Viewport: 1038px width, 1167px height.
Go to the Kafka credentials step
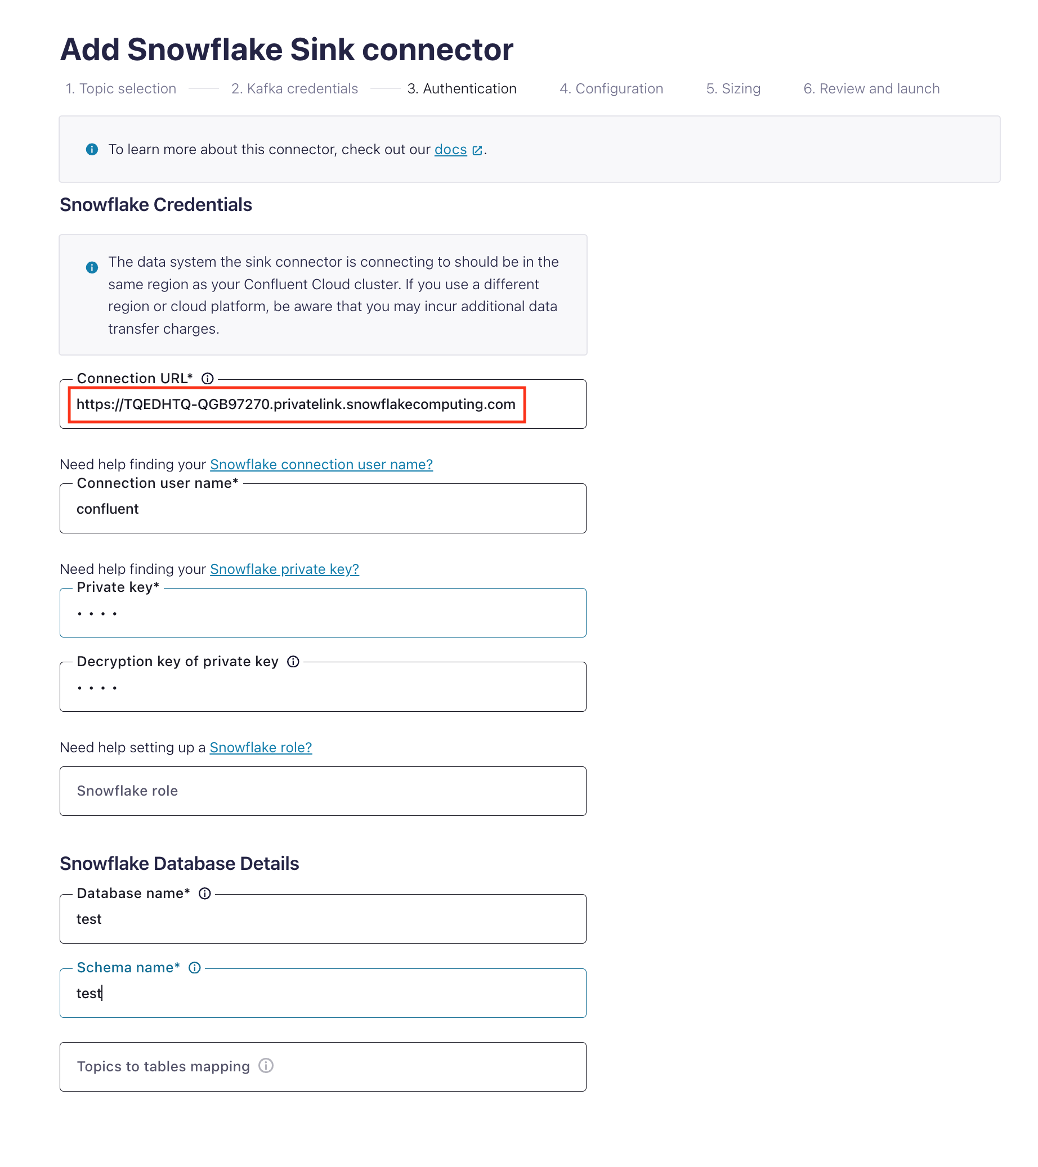[x=294, y=88]
